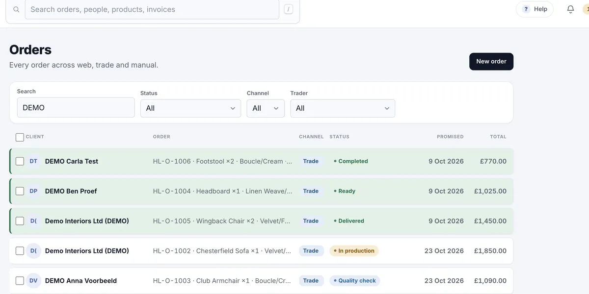Focus the global search orders field
Viewport: 589px width, 294px height.
click(152, 9)
